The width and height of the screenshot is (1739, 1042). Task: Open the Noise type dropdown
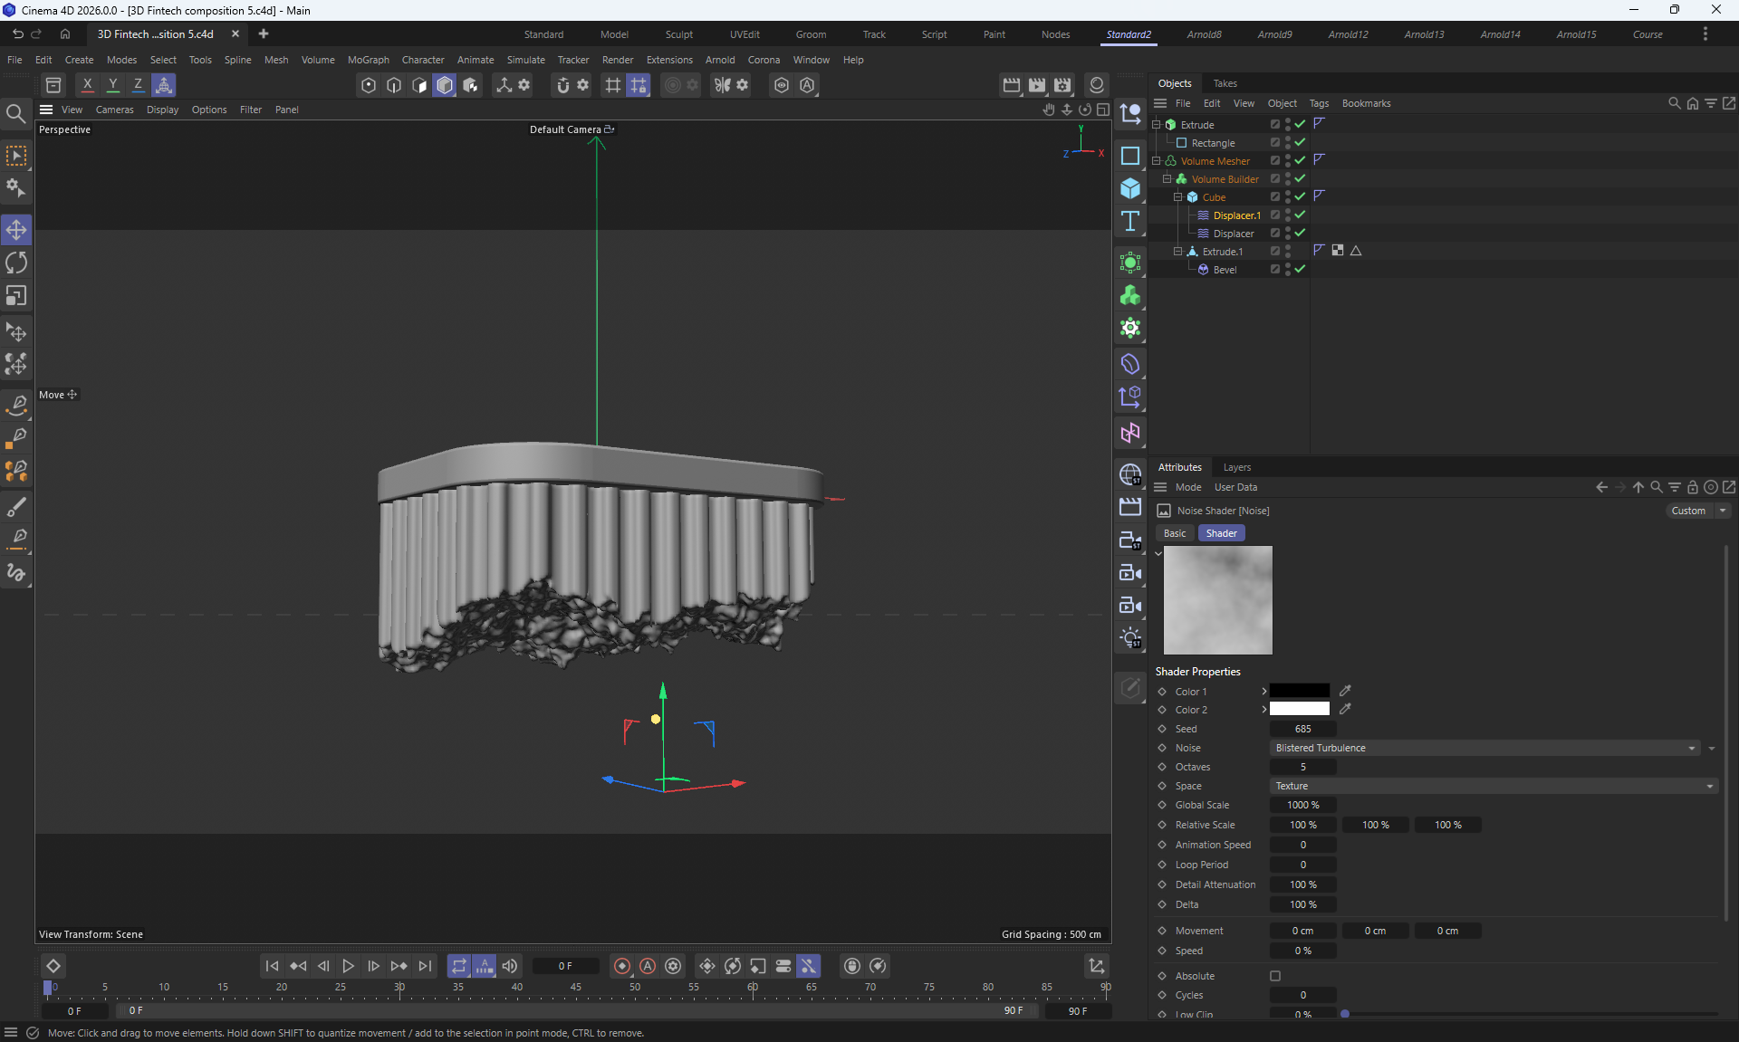pos(1483,748)
